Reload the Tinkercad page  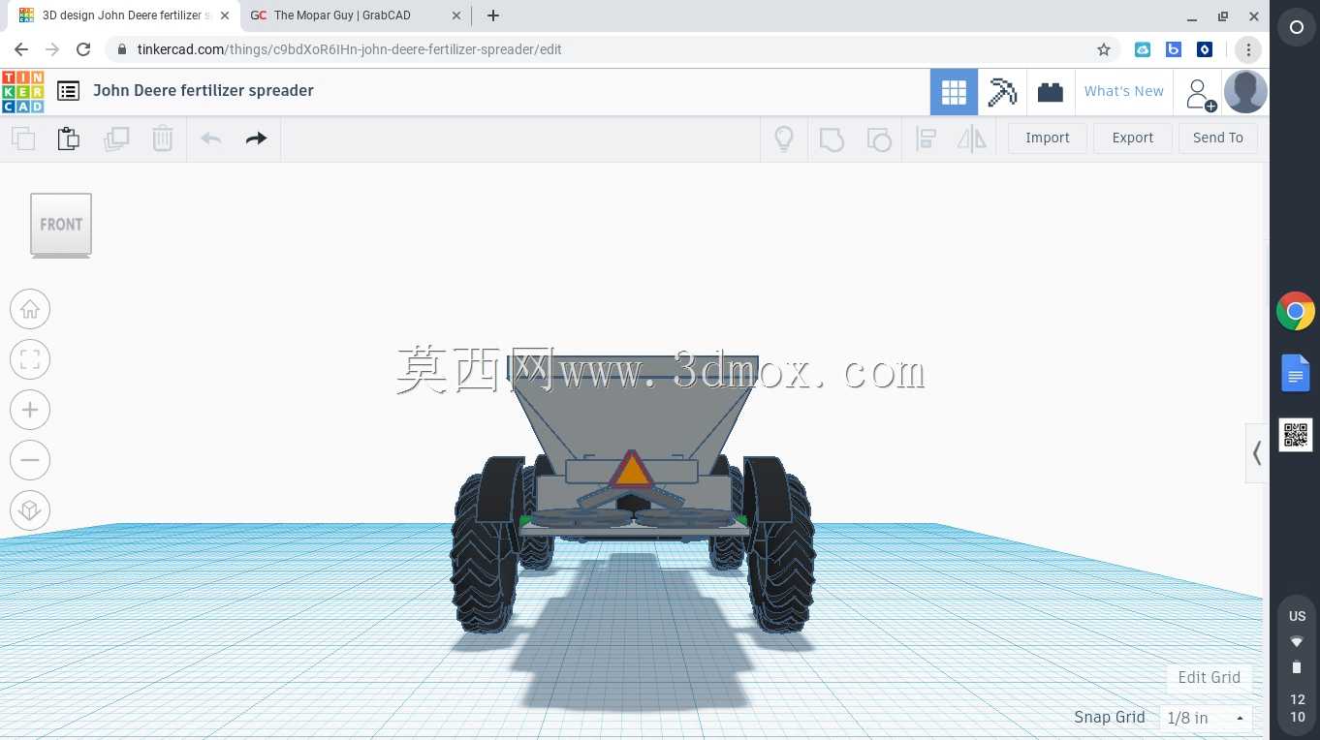click(83, 49)
